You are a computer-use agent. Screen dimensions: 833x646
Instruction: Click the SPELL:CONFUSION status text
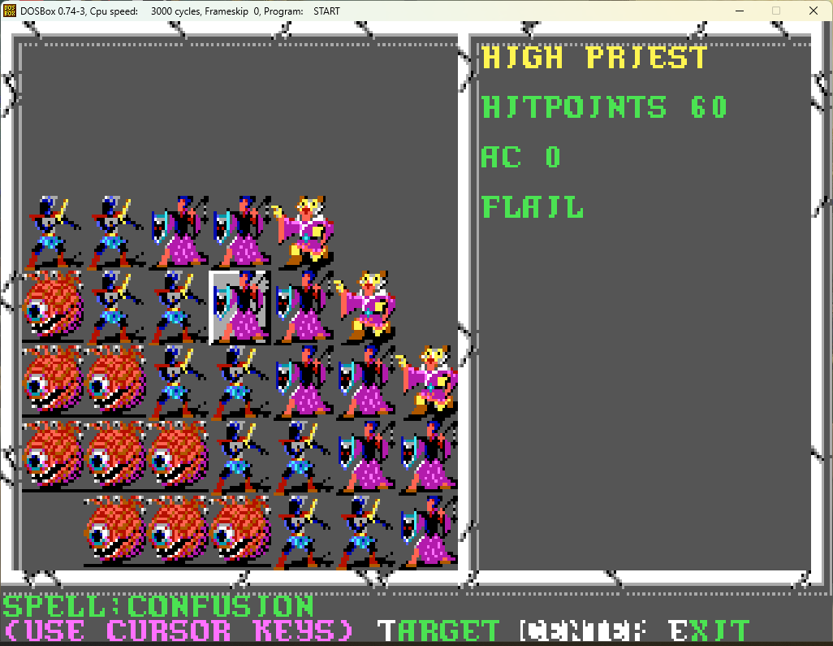tap(158, 607)
